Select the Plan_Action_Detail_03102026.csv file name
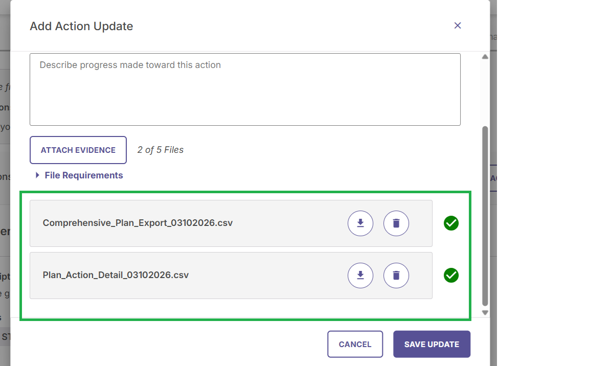589x366 pixels. (116, 275)
